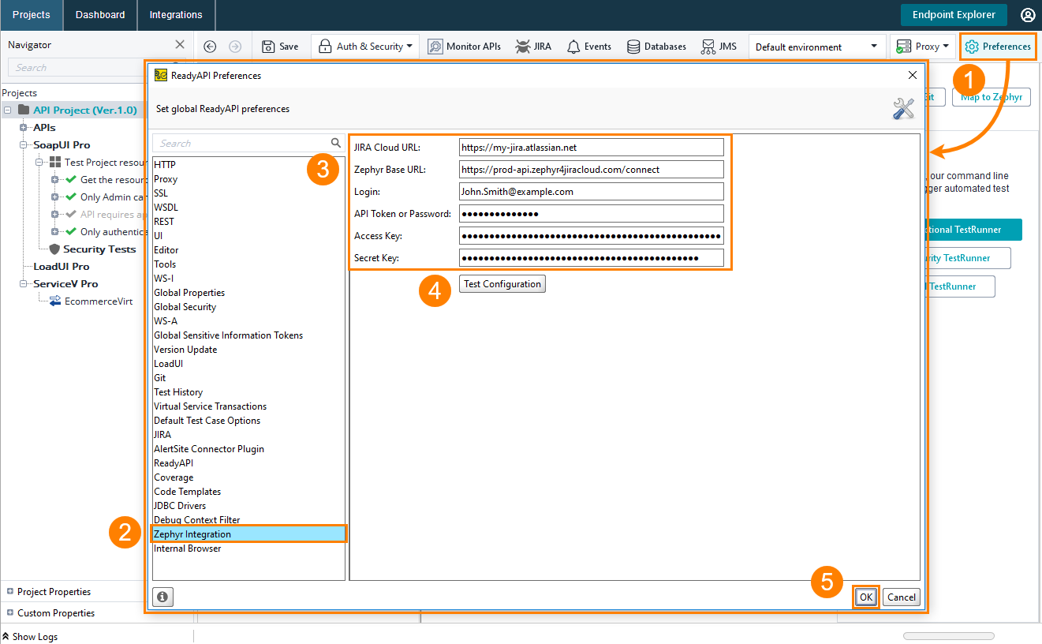Image resolution: width=1042 pixels, height=644 pixels.
Task: Switch to the Integrations tab
Action: click(176, 15)
